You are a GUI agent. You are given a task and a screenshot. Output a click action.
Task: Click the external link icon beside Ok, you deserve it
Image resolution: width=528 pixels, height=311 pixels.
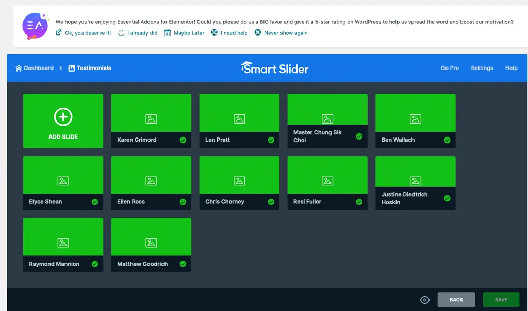point(59,32)
